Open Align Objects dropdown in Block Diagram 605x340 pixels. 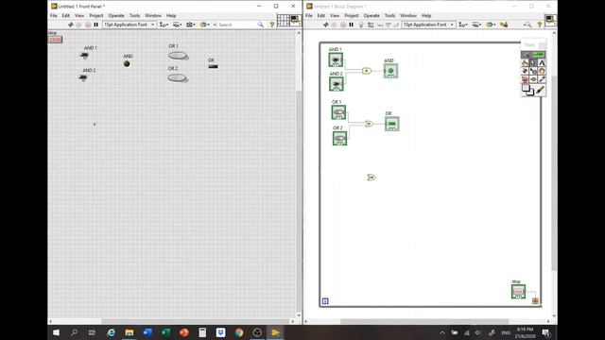click(x=463, y=25)
